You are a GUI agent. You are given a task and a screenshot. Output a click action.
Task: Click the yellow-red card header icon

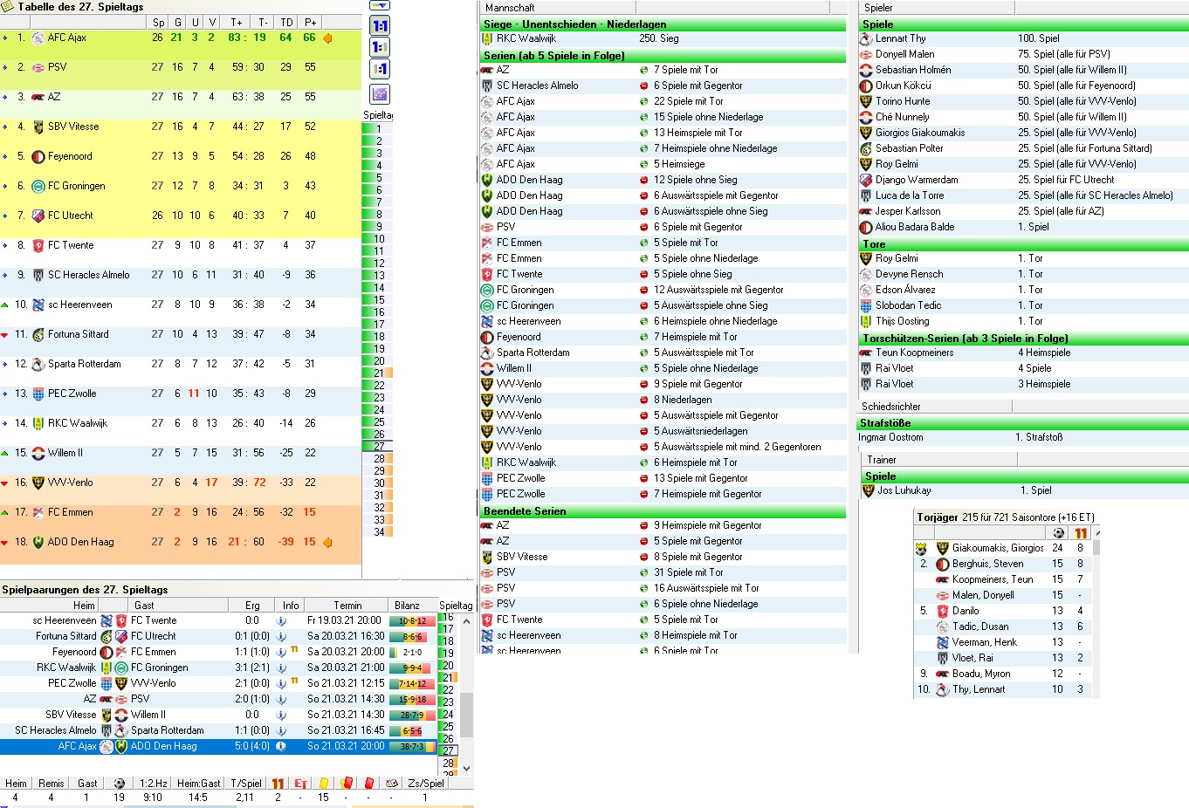tap(346, 784)
